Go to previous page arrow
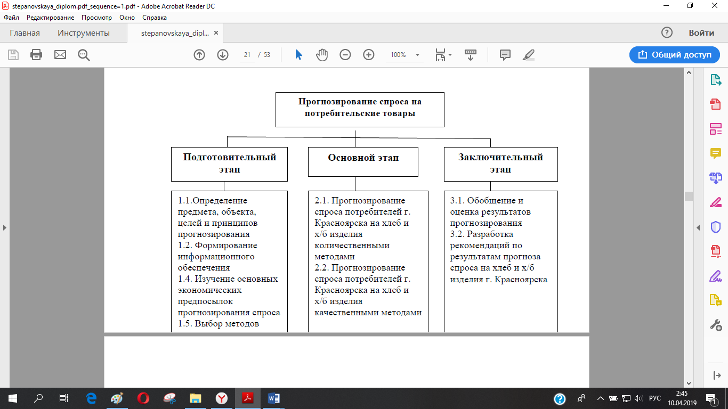This screenshot has width=728, height=409. coord(199,55)
